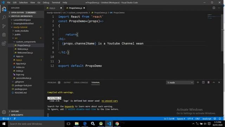Click the Windows search box
This screenshot has width=225, height=127.
(x=36, y=124)
